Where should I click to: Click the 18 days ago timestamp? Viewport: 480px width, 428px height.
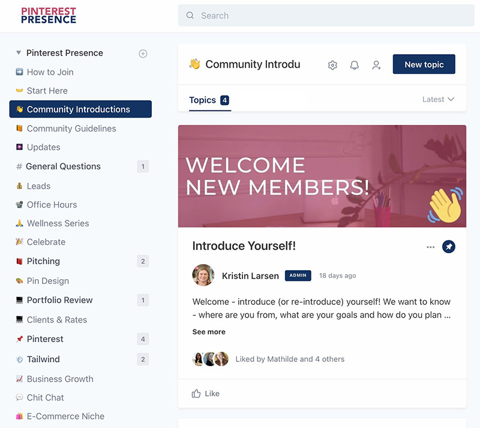coord(337,276)
